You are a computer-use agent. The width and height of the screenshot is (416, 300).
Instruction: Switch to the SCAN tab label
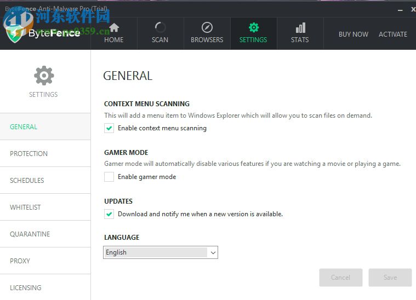coord(160,40)
